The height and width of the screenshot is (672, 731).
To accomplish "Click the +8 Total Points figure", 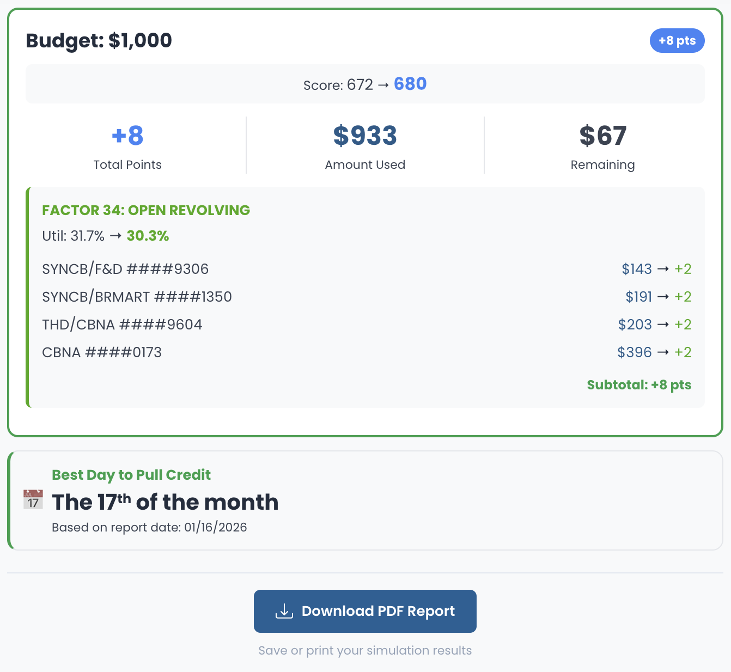I will (x=127, y=136).
